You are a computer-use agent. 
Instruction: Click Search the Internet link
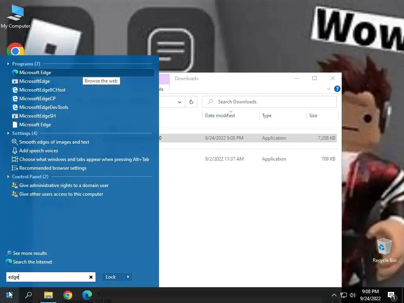[x=29, y=262]
